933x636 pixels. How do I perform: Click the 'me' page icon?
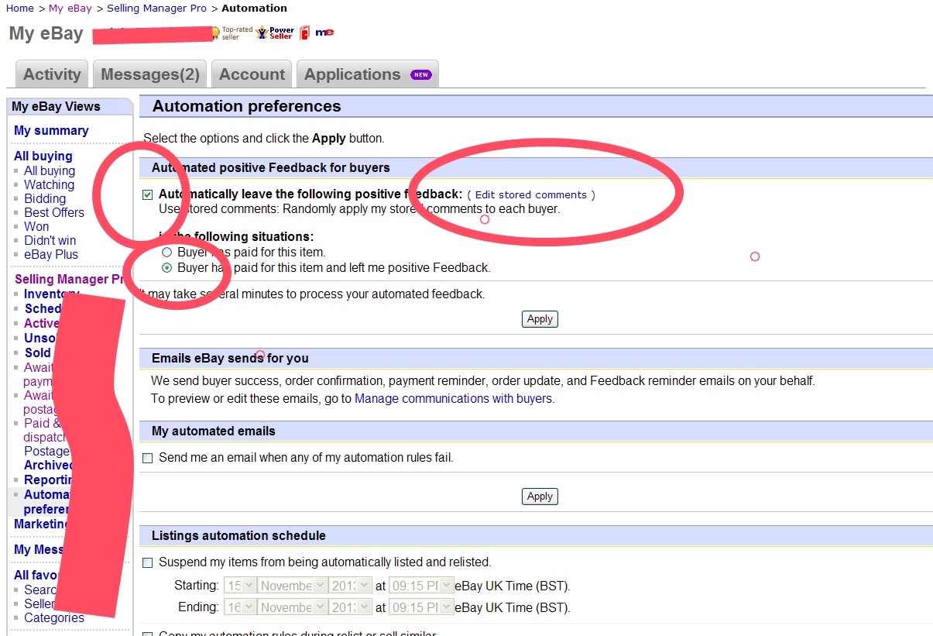tap(324, 33)
